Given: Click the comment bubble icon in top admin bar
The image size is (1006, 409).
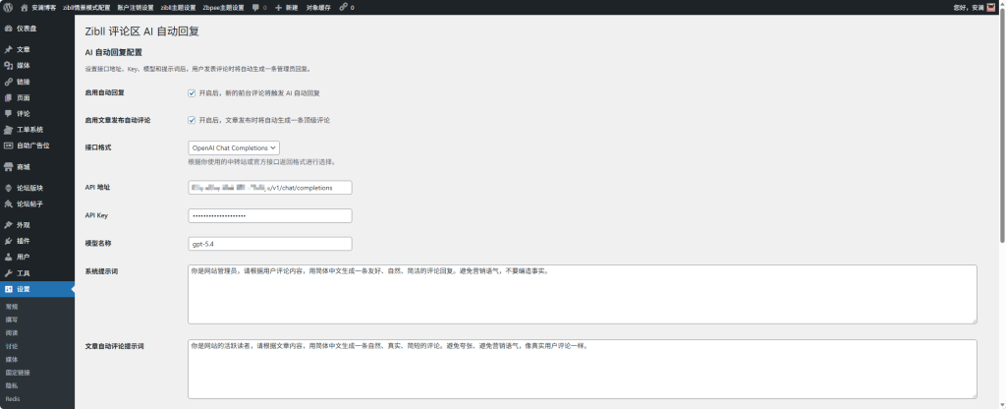Looking at the screenshot, I should coord(255,7).
